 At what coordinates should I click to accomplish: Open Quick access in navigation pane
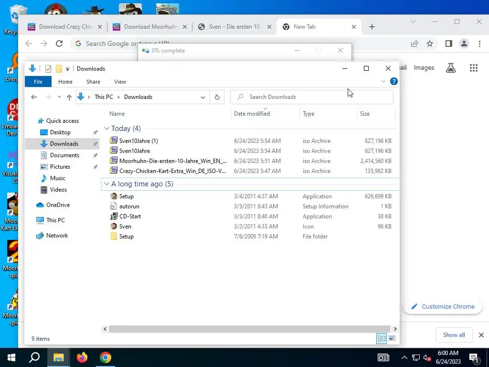(x=63, y=121)
